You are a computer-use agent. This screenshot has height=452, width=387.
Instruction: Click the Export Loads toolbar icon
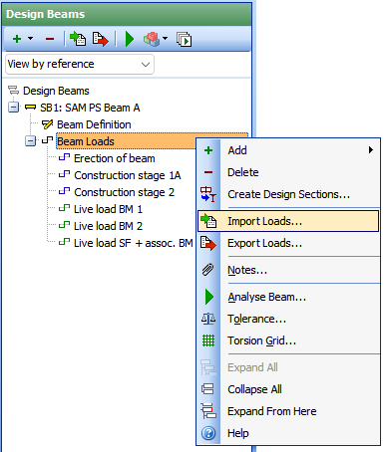pos(101,39)
